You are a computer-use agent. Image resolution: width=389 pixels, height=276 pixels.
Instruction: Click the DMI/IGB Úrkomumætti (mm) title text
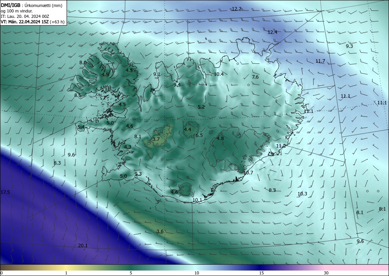click(32, 5)
